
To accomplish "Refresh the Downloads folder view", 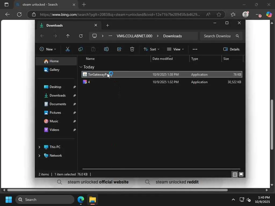I will pyautogui.click(x=81, y=36).
